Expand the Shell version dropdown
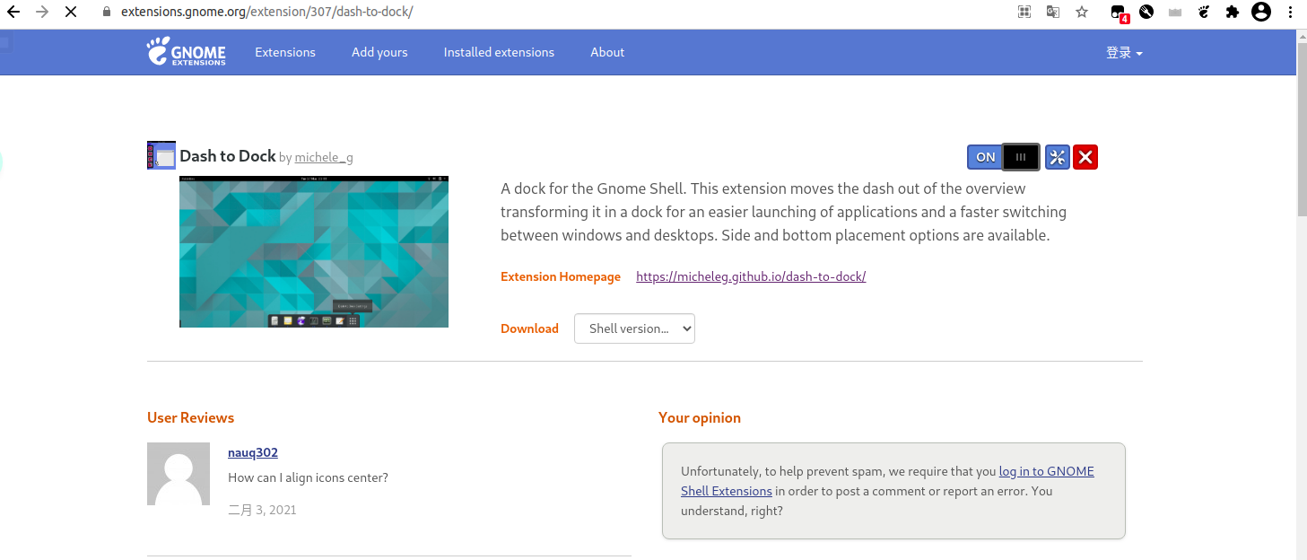The width and height of the screenshot is (1307, 560). pyautogui.click(x=634, y=328)
